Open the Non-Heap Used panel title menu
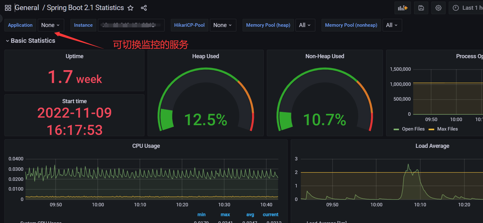The image size is (483, 223). coord(325,56)
